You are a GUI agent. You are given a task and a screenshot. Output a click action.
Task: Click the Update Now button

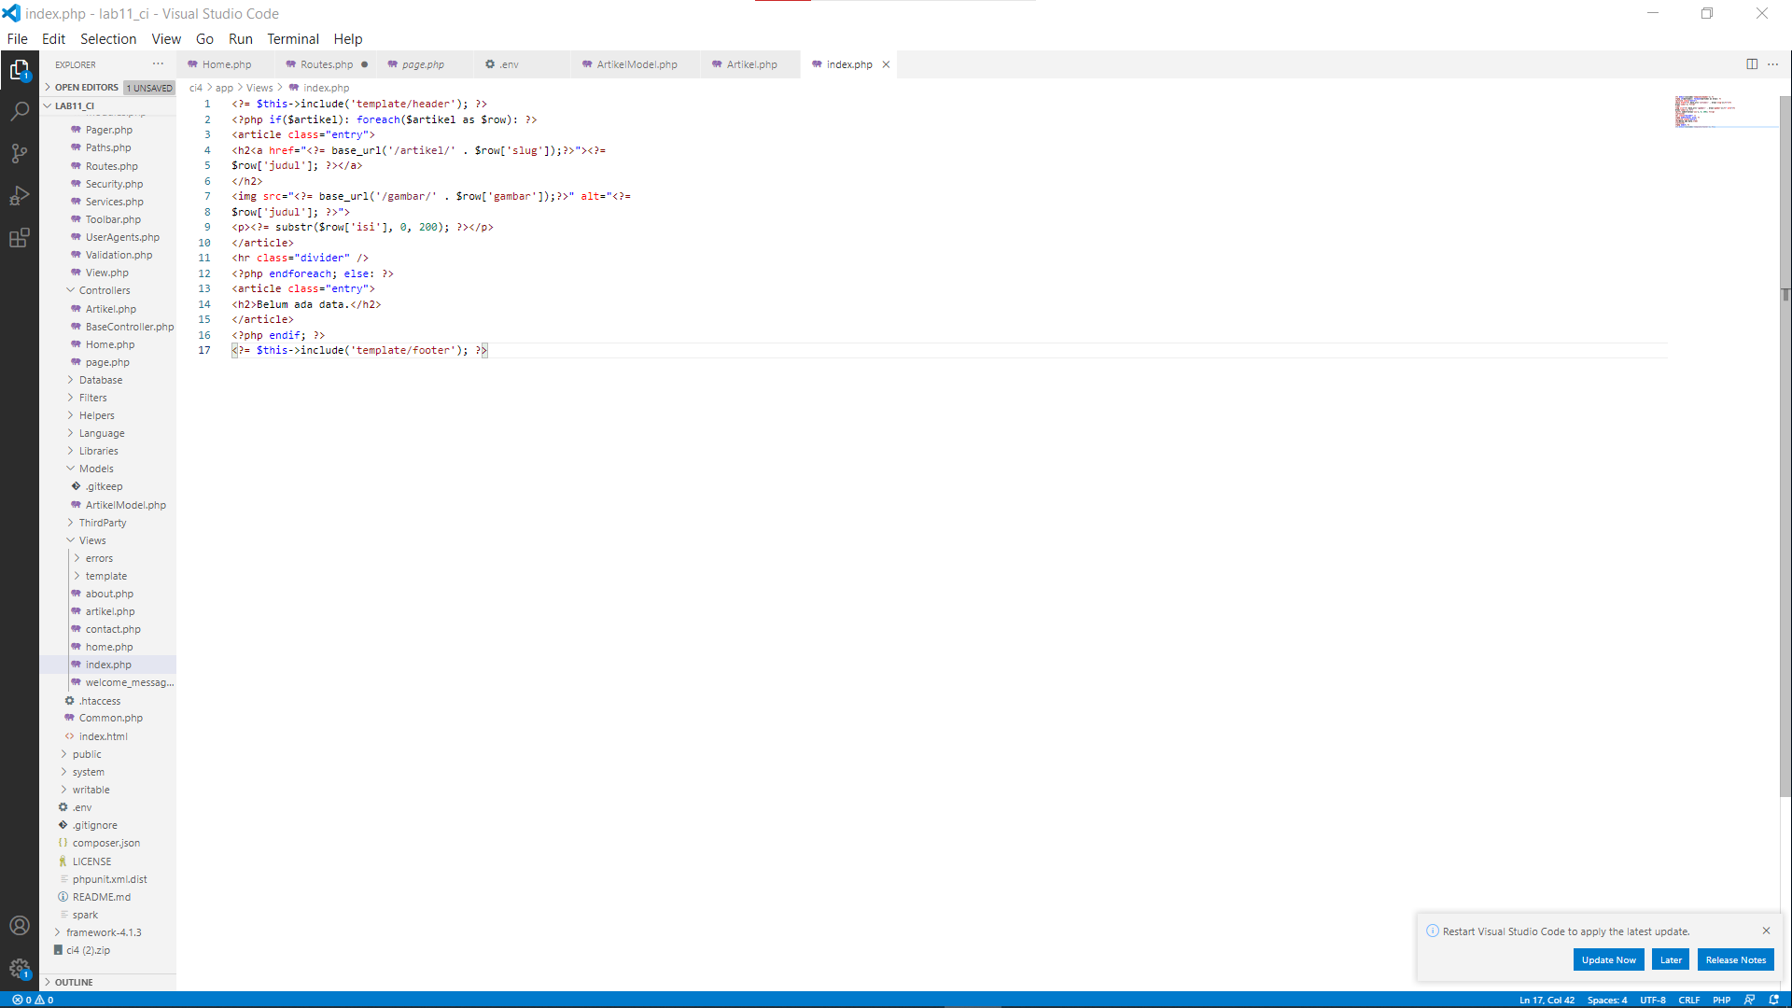[1608, 959]
